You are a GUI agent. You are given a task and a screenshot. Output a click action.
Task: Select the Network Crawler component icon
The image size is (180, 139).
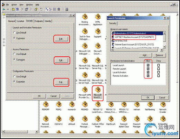click(x=163, y=104)
